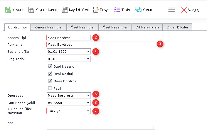
Task: Expand the Operasyon dropdown
Action: point(88,96)
